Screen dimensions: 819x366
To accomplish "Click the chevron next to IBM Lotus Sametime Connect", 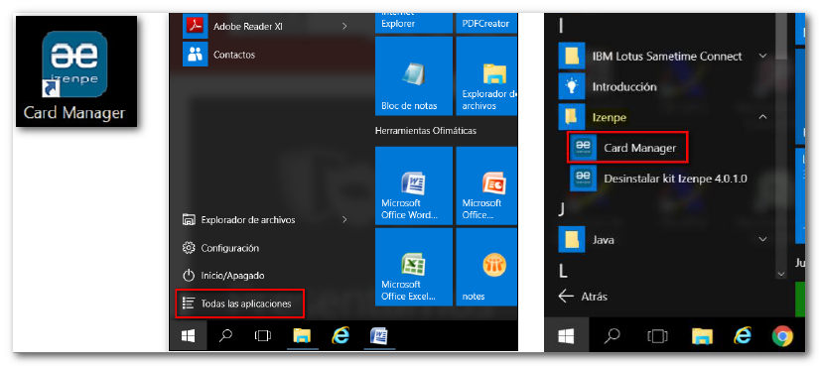I will click(762, 56).
